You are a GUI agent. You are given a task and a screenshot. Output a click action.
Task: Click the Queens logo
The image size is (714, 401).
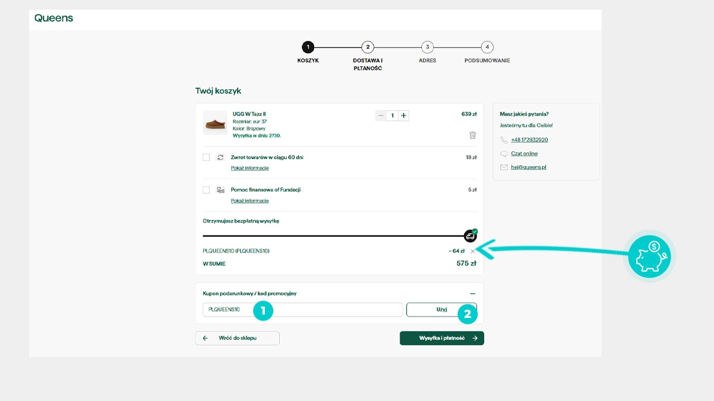point(54,18)
